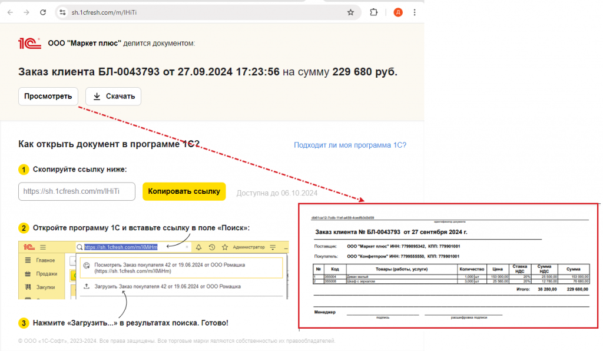Open the browser extensions puzzle icon
603x351 pixels.
coord(373,12)
